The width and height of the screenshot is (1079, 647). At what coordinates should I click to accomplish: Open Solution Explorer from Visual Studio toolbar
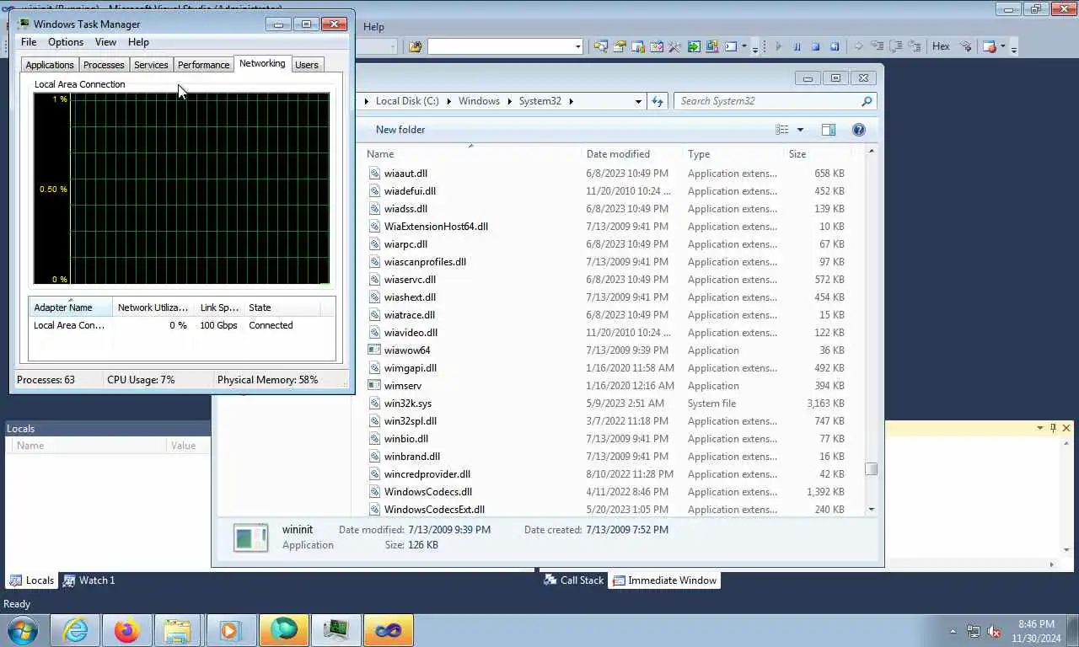600,46
